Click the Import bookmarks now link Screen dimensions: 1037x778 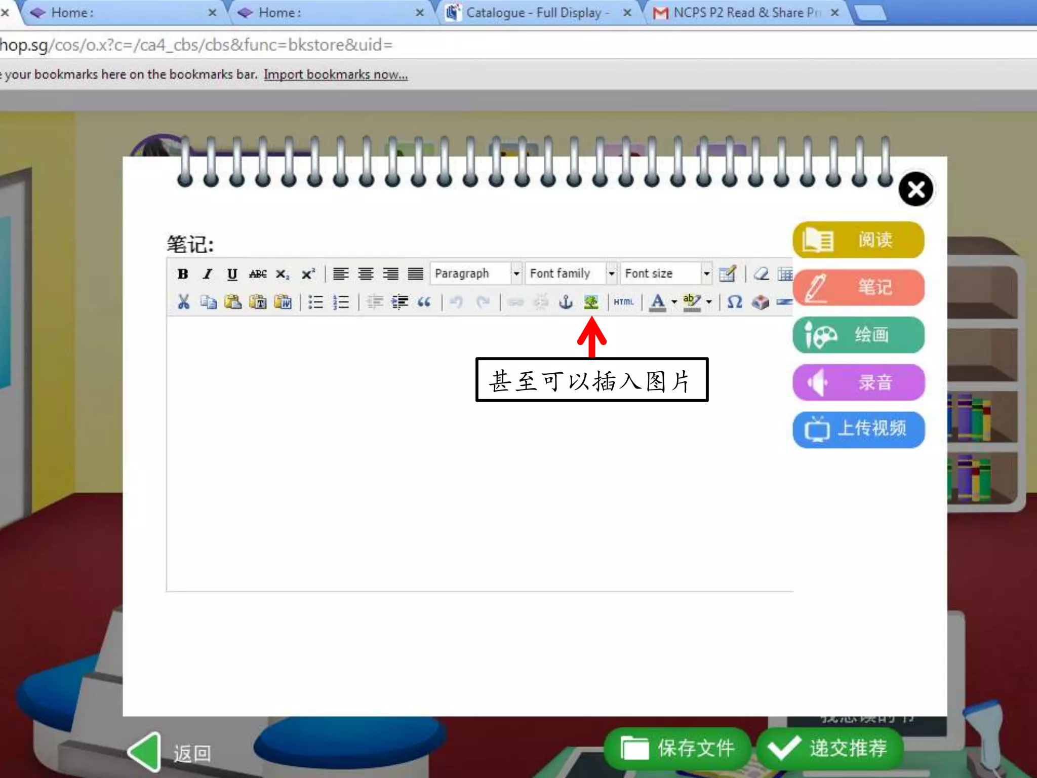click(336, 74)
